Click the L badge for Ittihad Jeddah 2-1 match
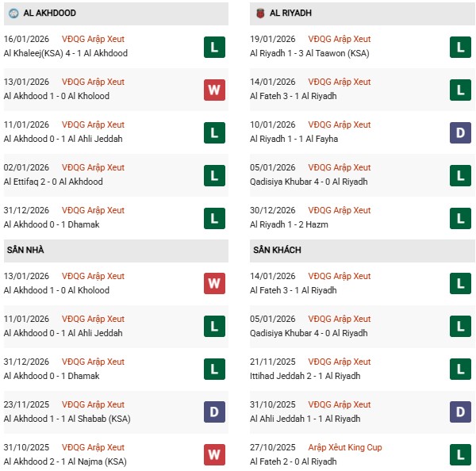 pyautogui.click(x=461, y=370)
